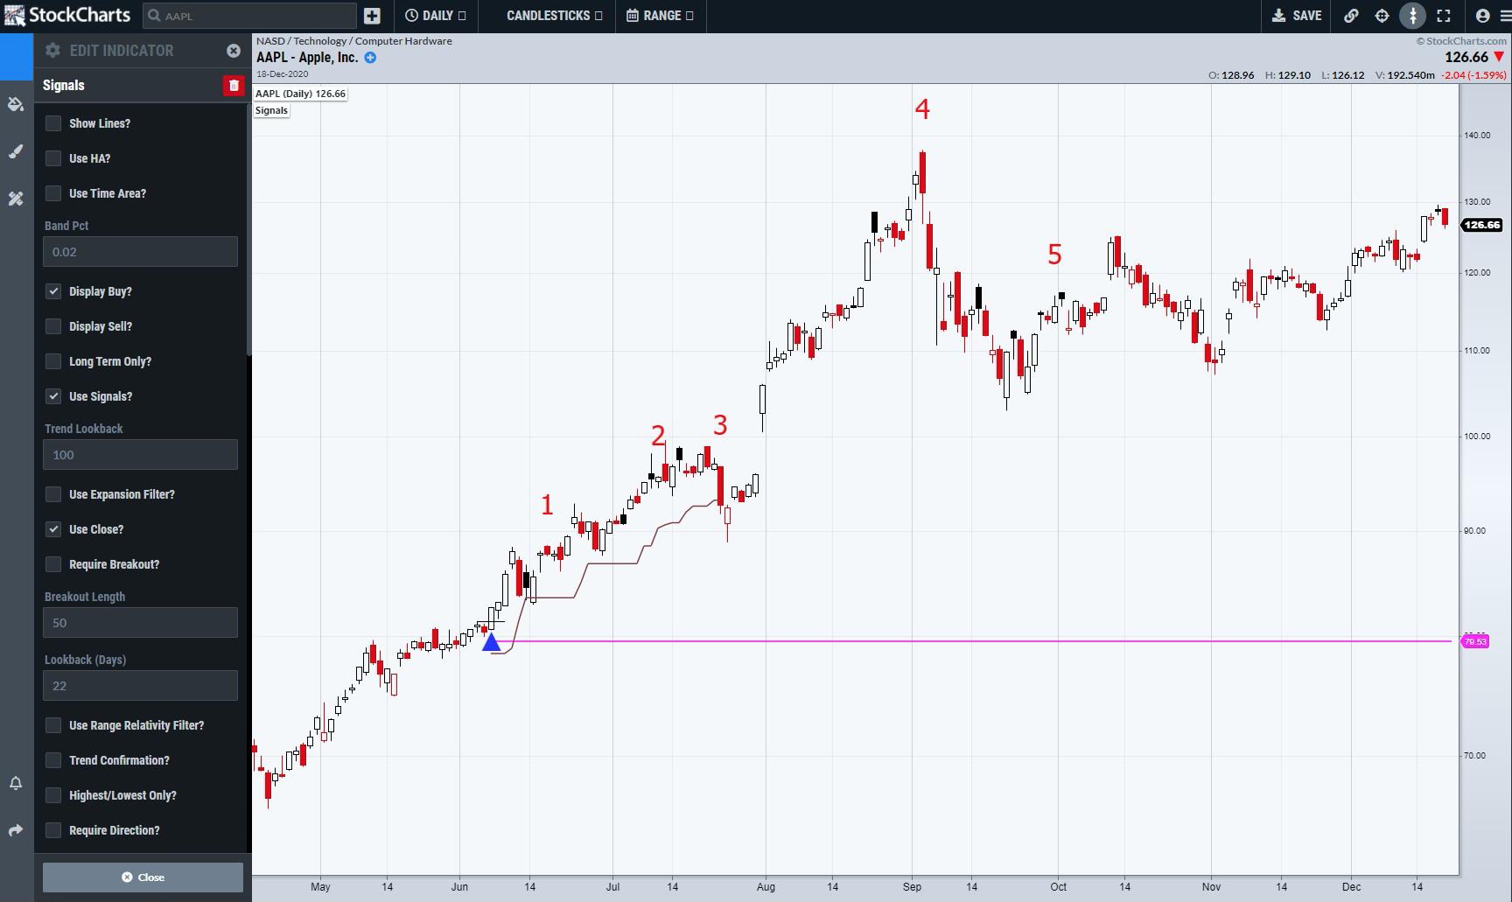
Task: Open the user account menu
Action: point(1482,16)
